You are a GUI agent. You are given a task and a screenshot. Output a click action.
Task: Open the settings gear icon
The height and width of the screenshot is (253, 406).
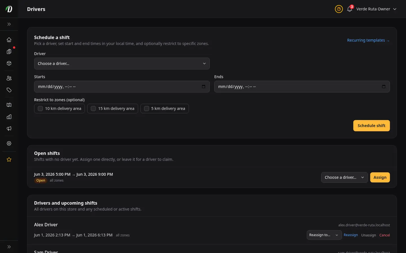pyautogui.click(x=9, y=143)
